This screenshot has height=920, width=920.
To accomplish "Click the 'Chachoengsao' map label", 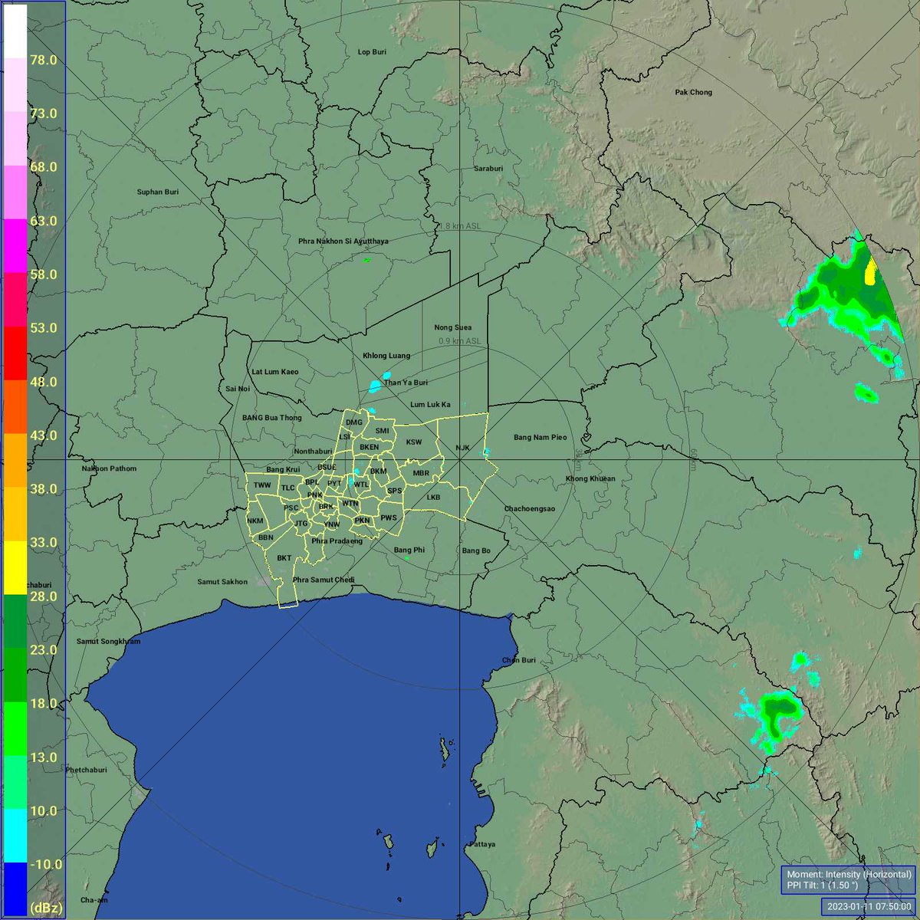I will point(530,509).
